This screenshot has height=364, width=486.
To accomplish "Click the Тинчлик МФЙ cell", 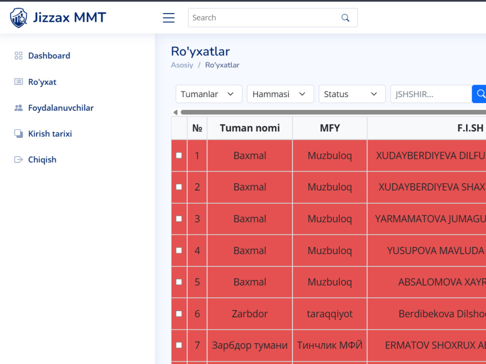I will [x=330, y=345].
